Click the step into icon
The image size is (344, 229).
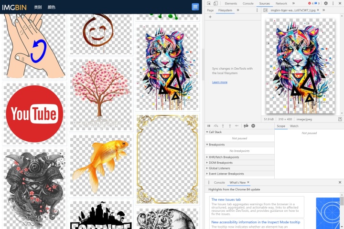tap(223, 126)
